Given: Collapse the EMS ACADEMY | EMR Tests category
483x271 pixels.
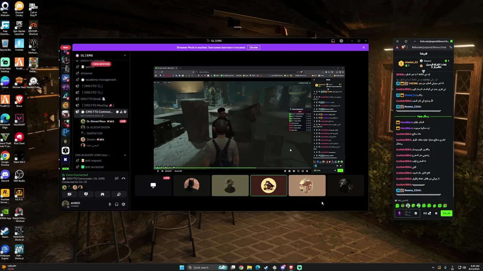Looking at the screenshot, I should (x=92, y=155).
